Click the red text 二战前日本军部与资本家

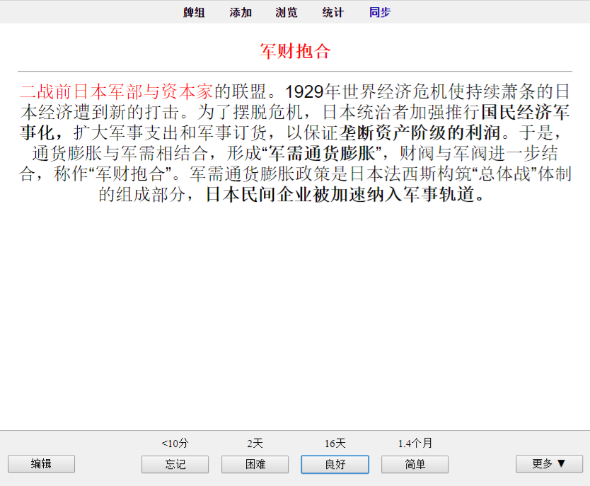click(117, 91)
